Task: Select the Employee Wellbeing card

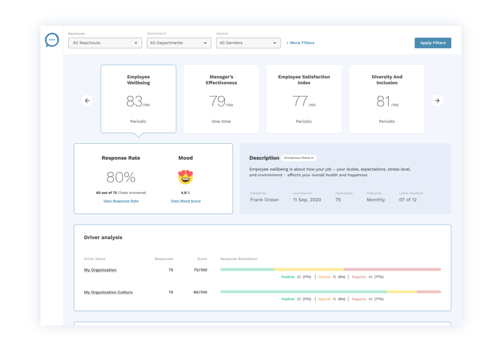Action: [x=139, y=99]
